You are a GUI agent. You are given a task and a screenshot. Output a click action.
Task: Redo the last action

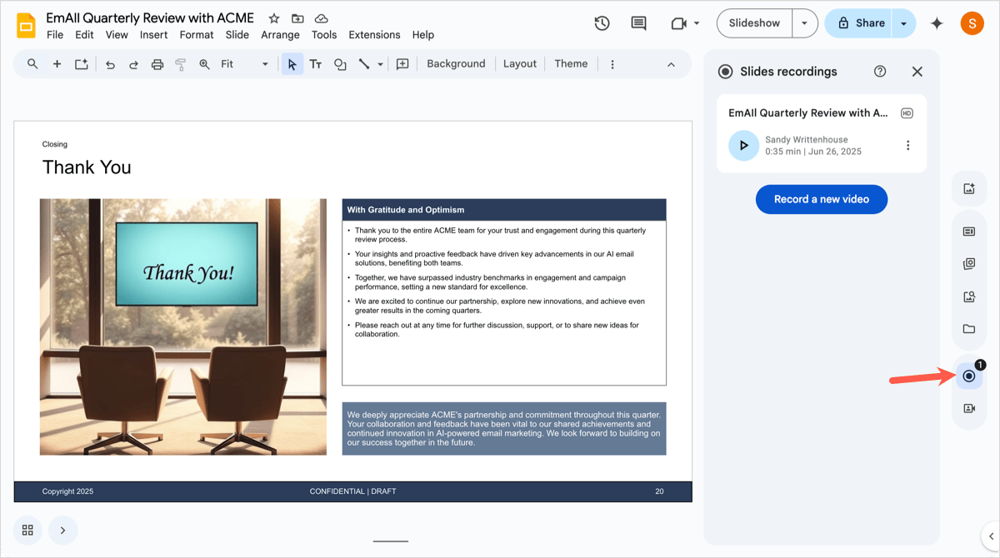133,64
